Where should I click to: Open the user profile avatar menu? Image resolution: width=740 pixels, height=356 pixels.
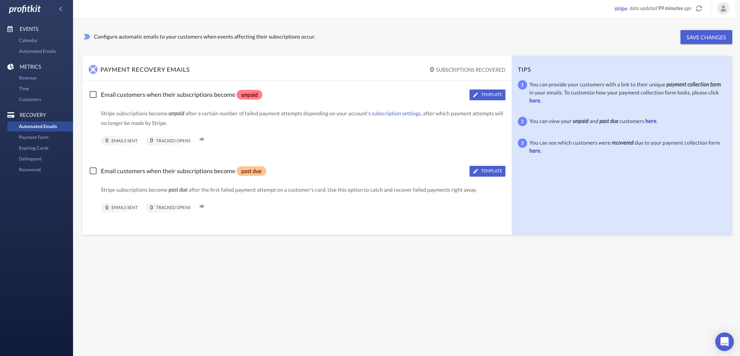coord(723,8)
